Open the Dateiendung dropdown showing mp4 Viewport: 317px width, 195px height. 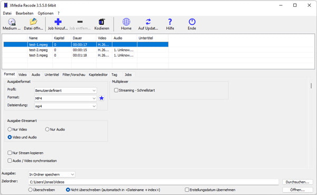tap(66, 106)
